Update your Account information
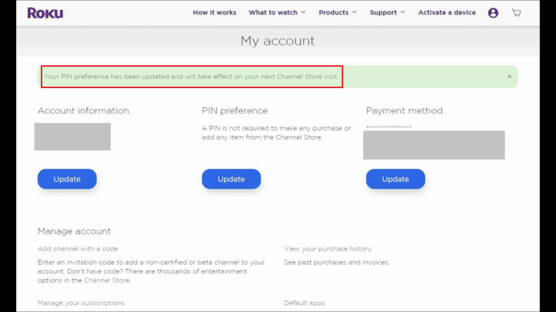Image resolution: width=556 pixels, height=312 pixels. tap(67, 179)
